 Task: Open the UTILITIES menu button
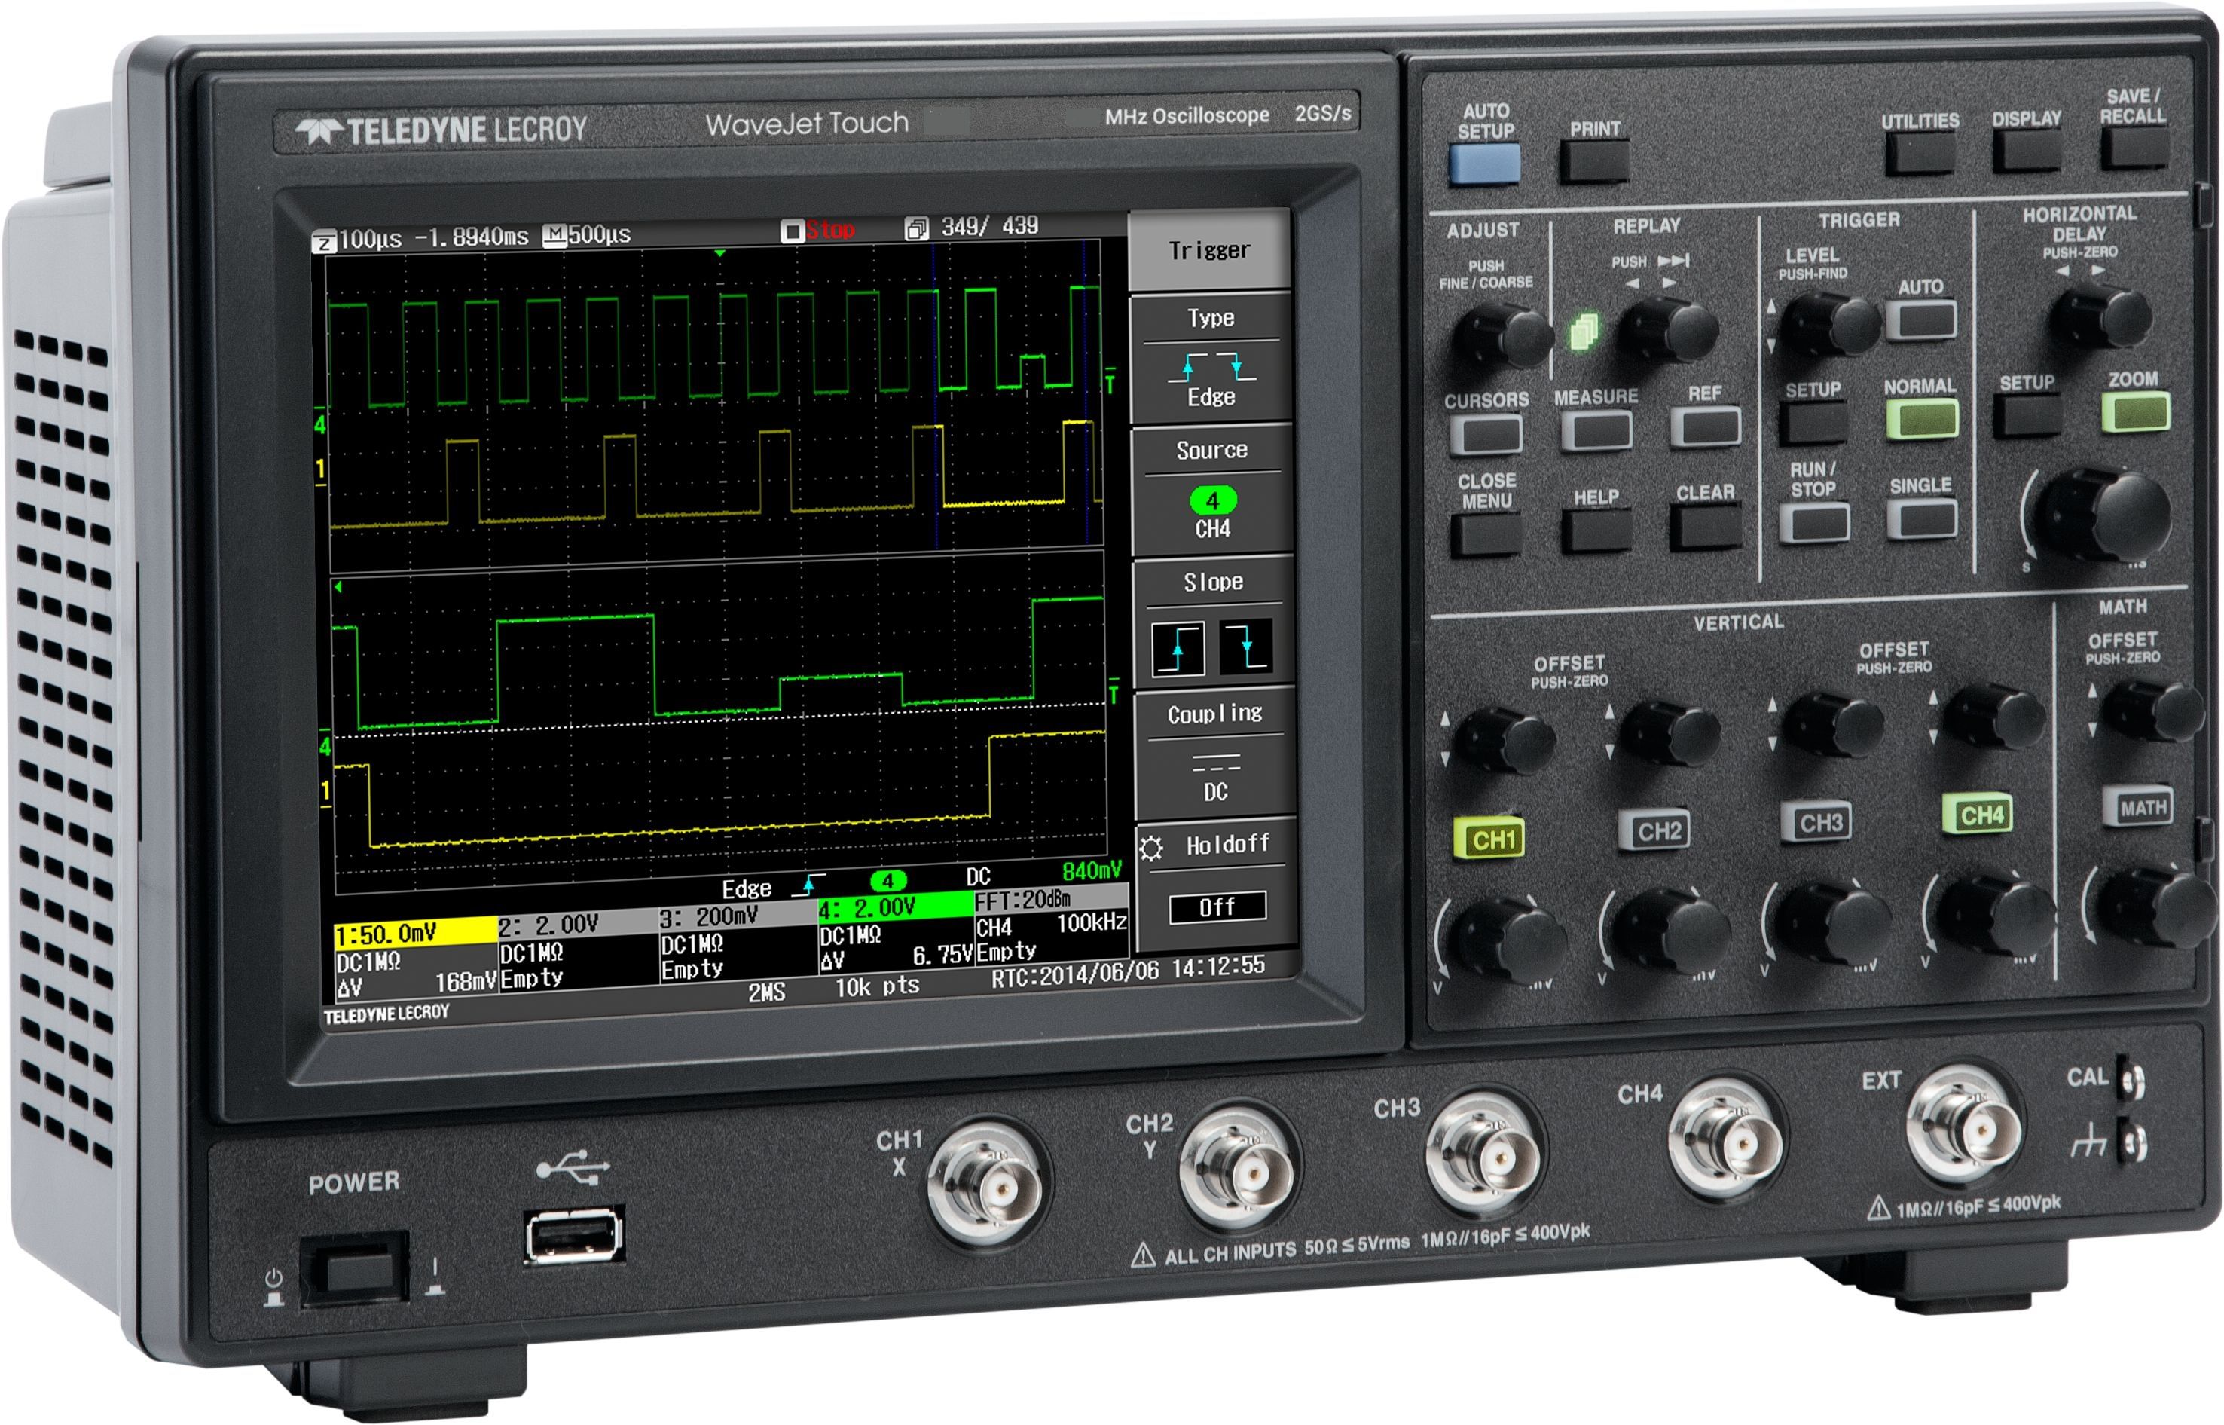(1920, 153)
